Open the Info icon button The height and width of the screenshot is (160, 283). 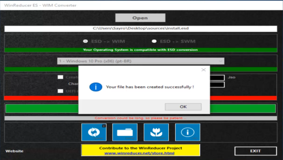[x=187, y=132]
